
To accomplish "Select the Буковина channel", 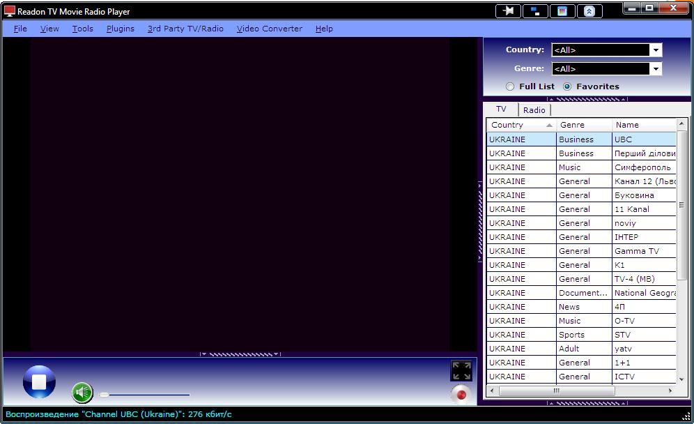I will 582,195.
